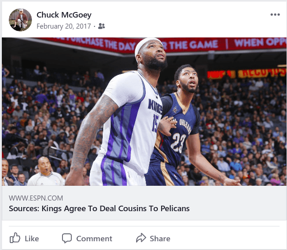
Task: Click the red arena banner in photo
Action: [165, 45]
